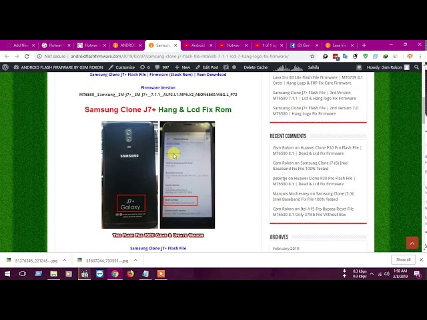Click Show all downloads button
427x320 pixels.
tap(403, 260)
